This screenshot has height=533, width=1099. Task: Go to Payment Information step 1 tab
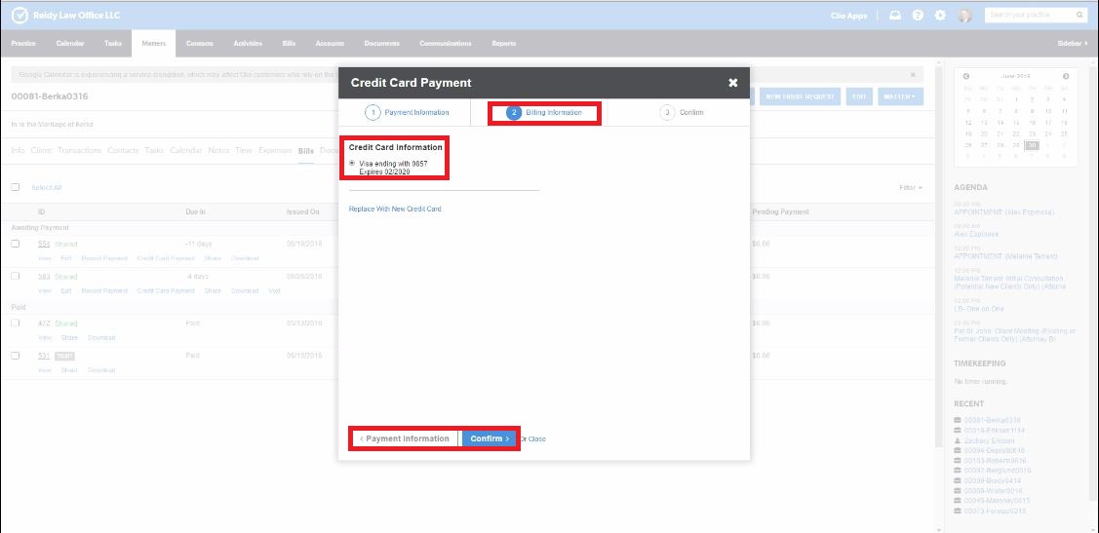(408, 113)
